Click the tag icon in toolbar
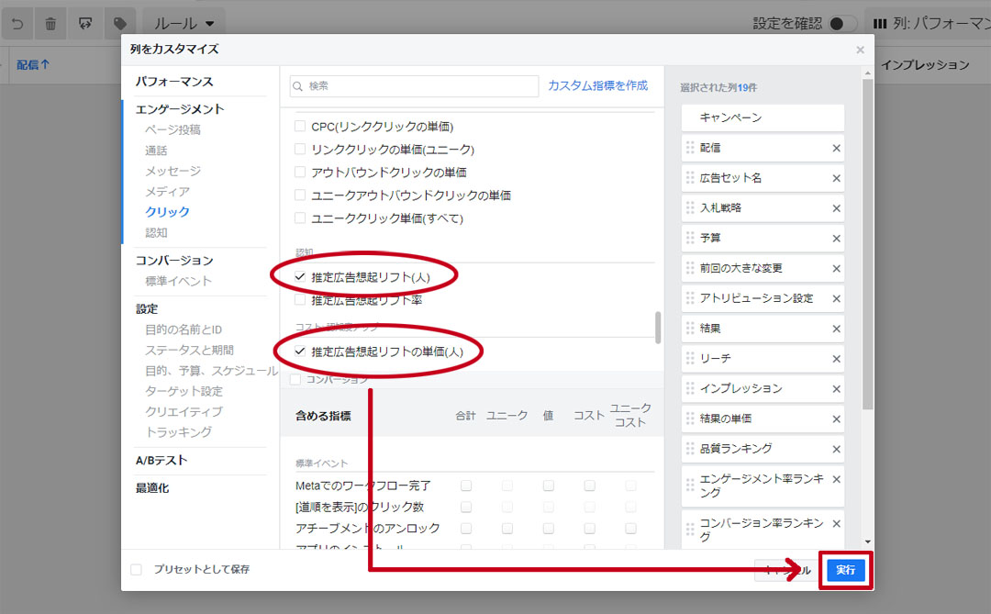991x614 pixels. pyautogui.click(x=119, y=24)
